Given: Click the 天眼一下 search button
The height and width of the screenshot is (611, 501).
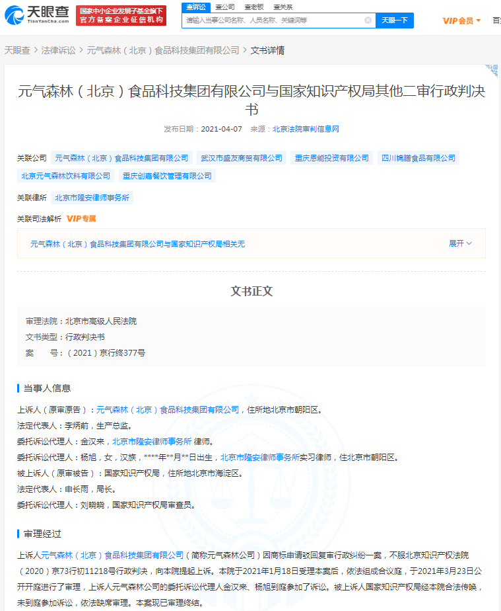Looking at the screenshot, I should (395, 20).
